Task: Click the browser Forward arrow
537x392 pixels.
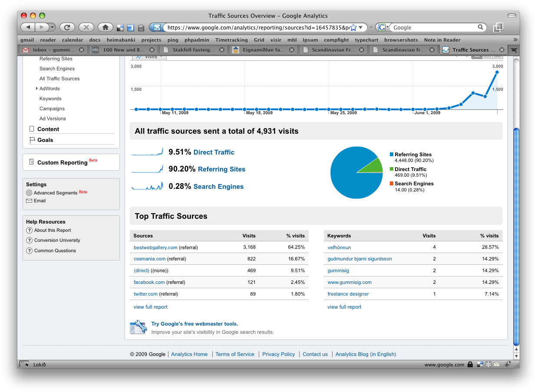Action: coord(42,27)
